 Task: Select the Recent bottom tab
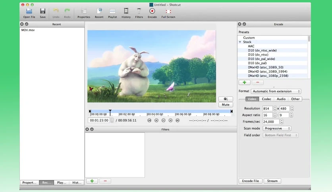[x=46, y=182]
